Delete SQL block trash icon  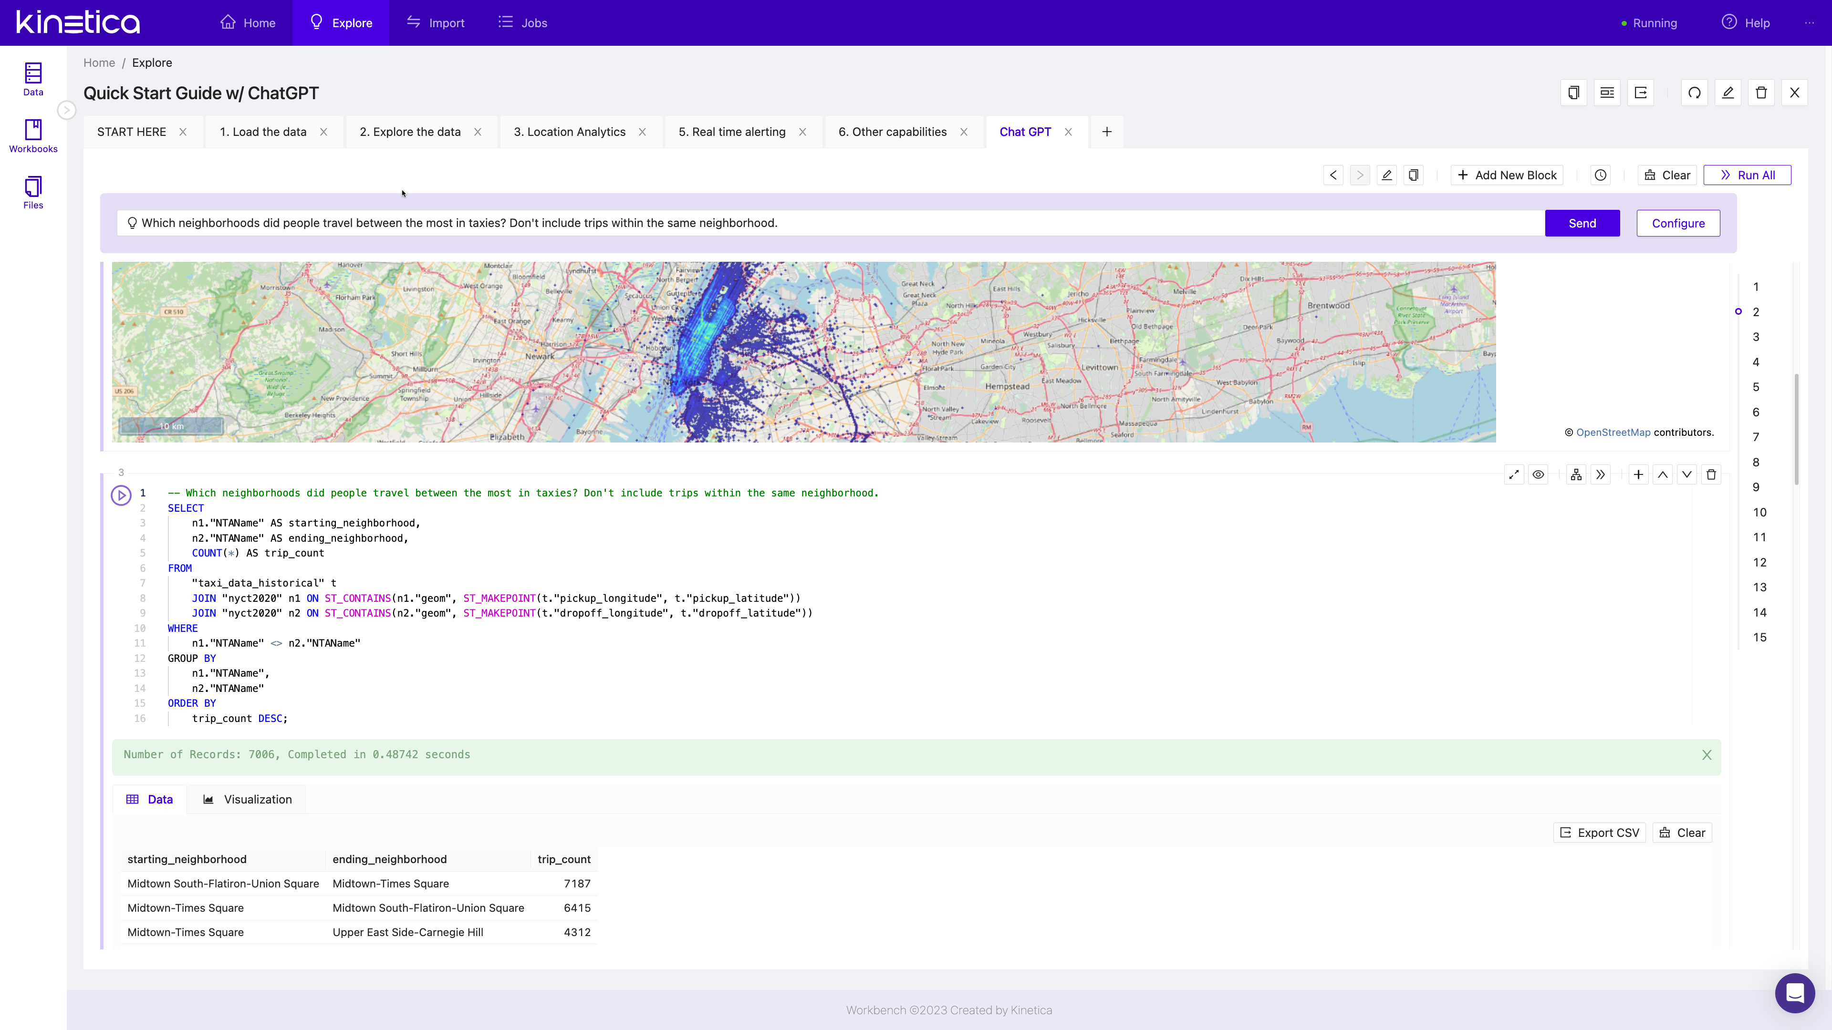point(1712,475)
